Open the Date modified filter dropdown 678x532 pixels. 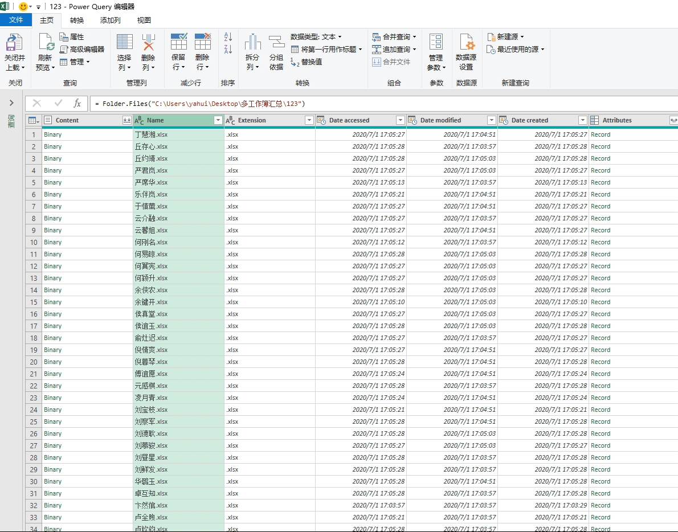coord(491,120)
